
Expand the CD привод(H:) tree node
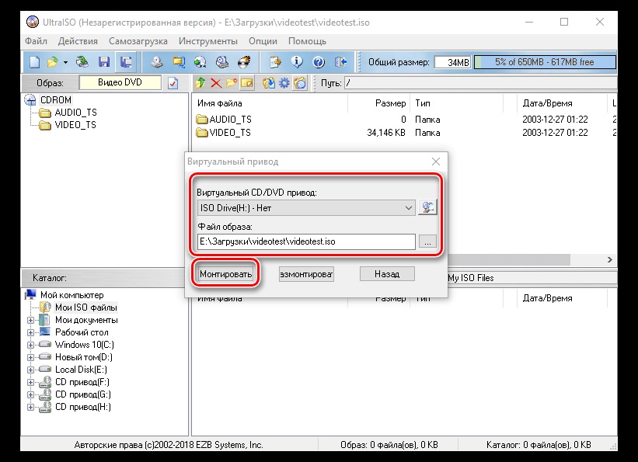click(30, 407)
